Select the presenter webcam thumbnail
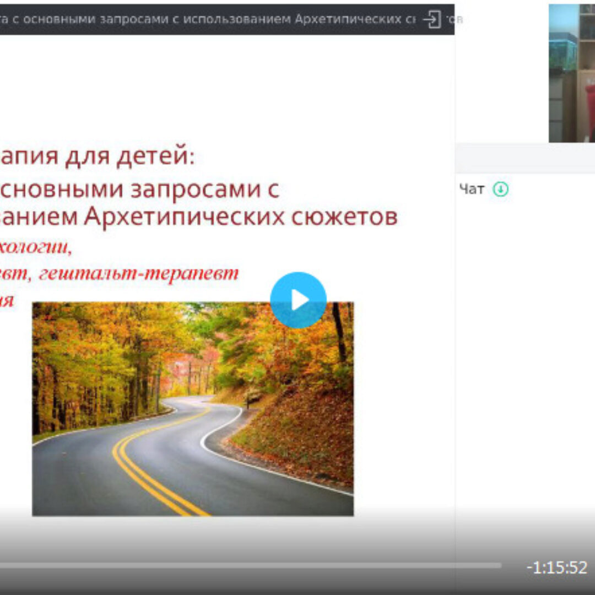 click(571, 73)
